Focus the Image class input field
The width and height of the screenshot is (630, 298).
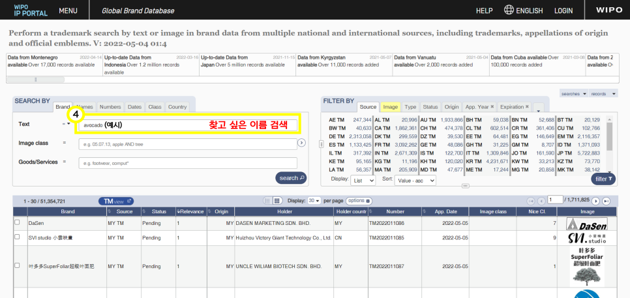coord(188,143)
